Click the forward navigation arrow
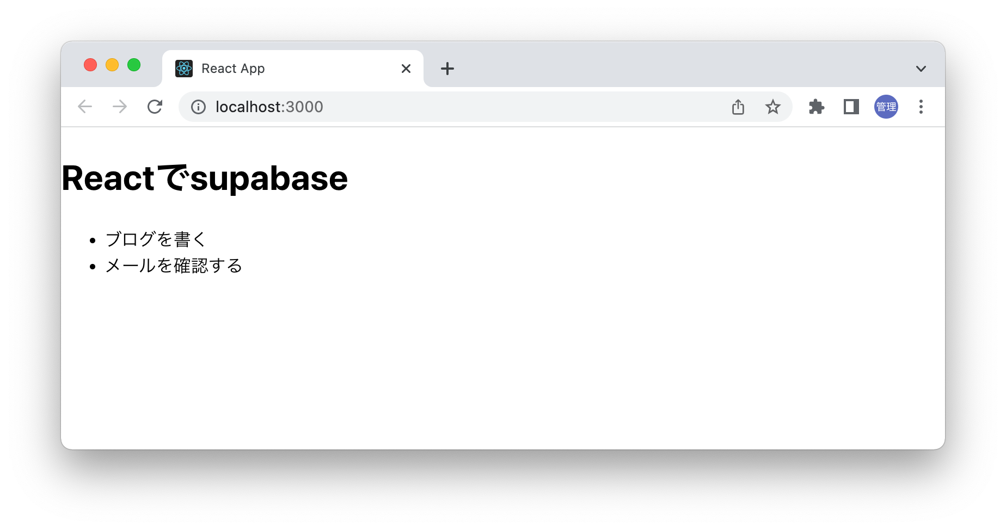This screenshot has height=530, width=1006. point(119,107)
